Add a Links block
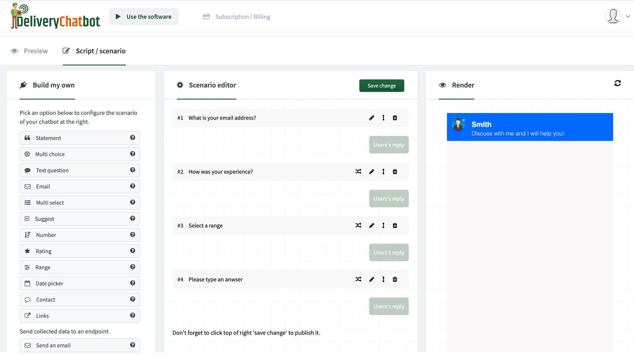 coord(80,315)
